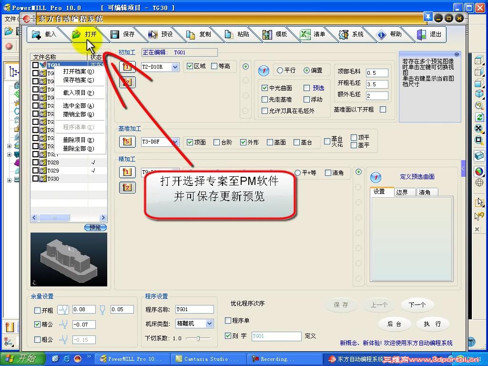Click the 程序名称 TG01 input field
Image resolution: width=488 pixels, height=366 pixels.
[x=194, y=309]
